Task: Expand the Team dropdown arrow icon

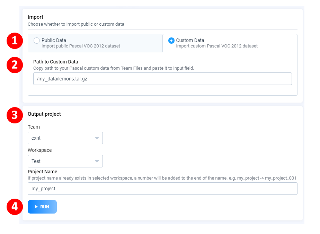Action: tap(97, 138)
